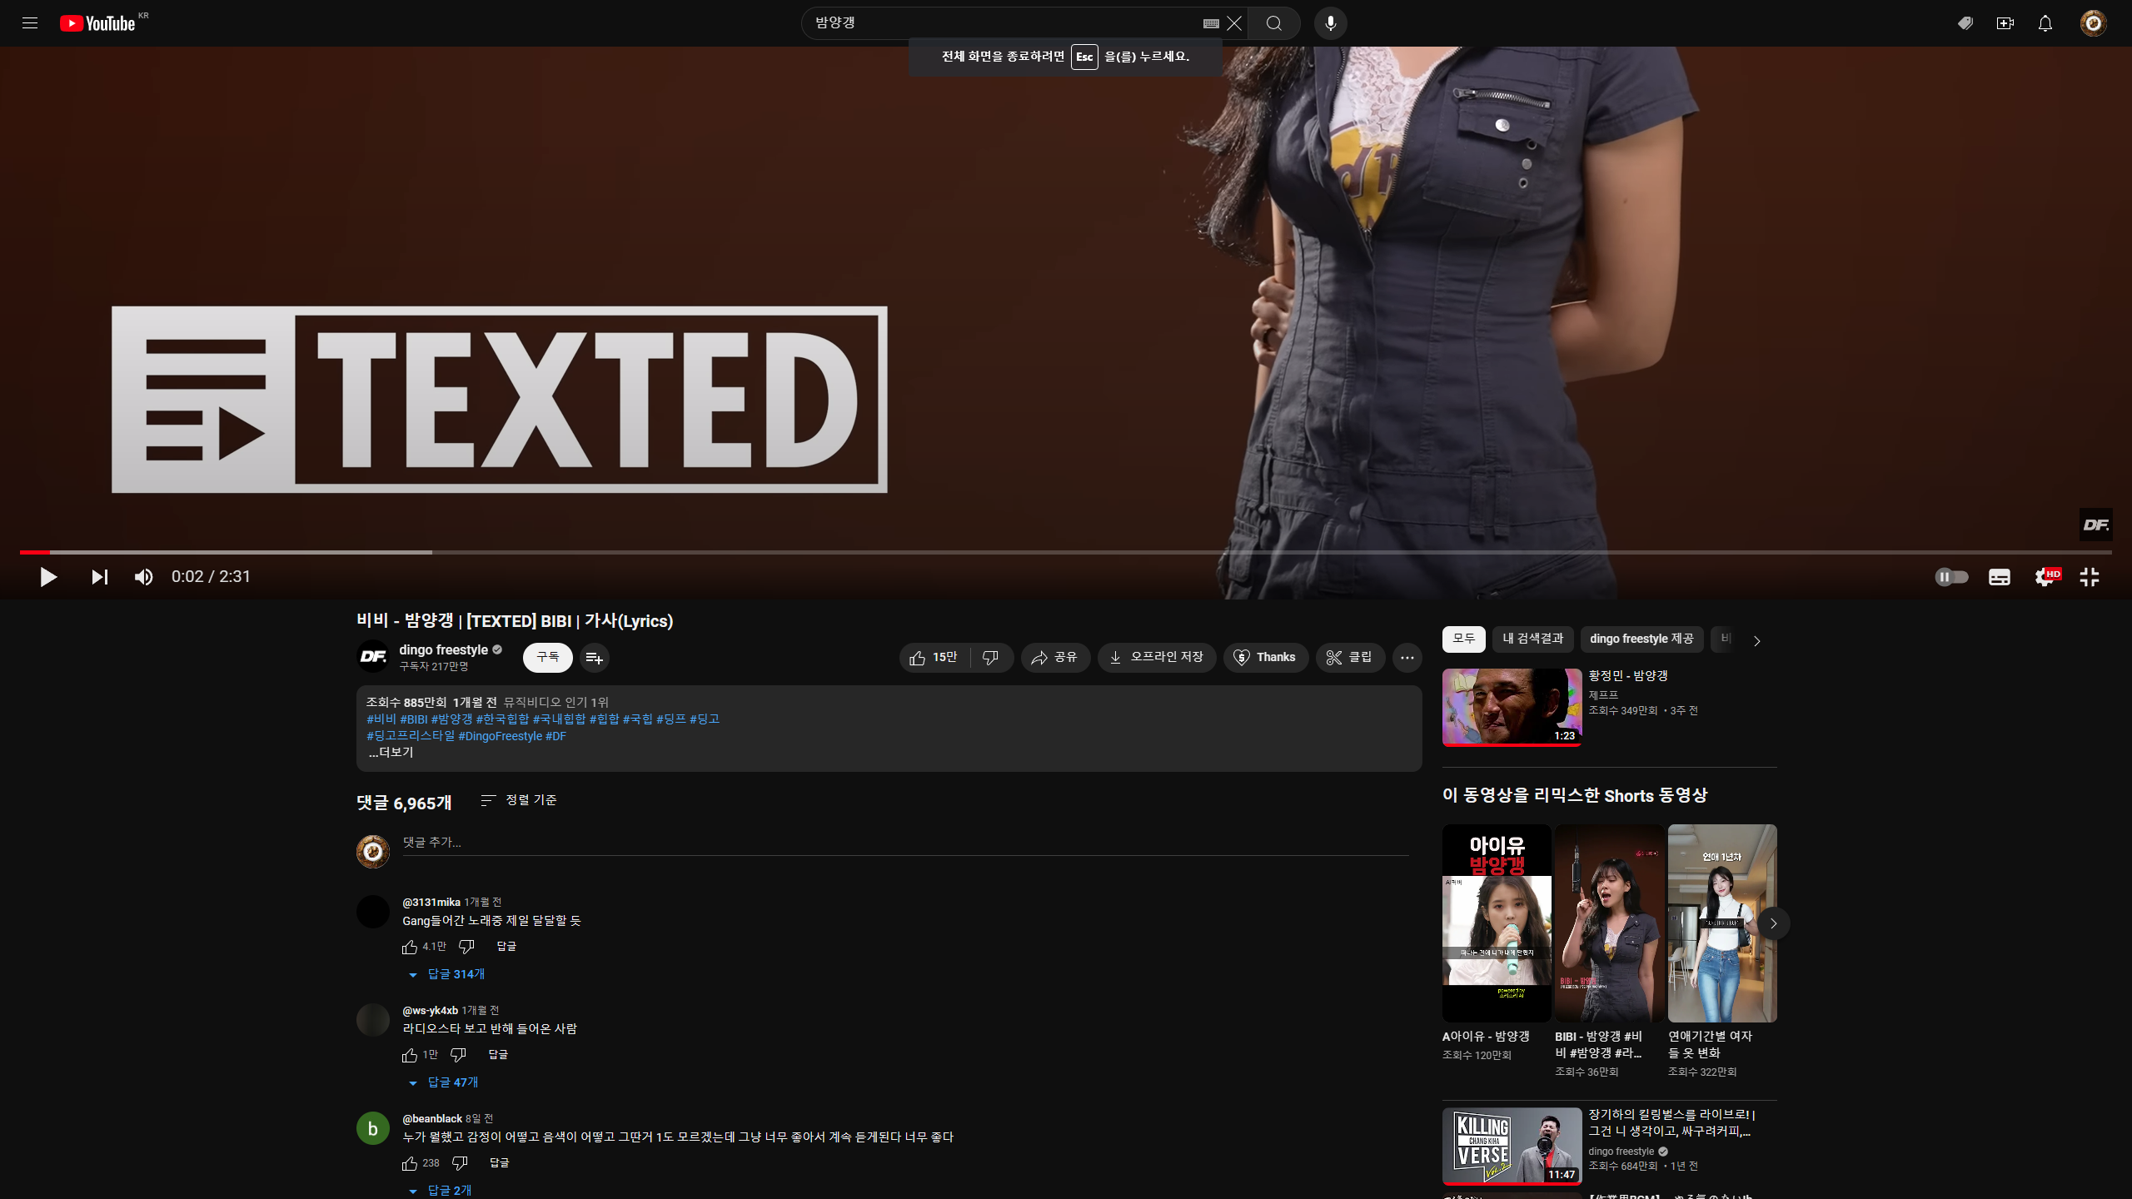This screenshot has width=2132, height=1199.
Task: Search with voice microphone icon
Action: tap(1330, 23)
